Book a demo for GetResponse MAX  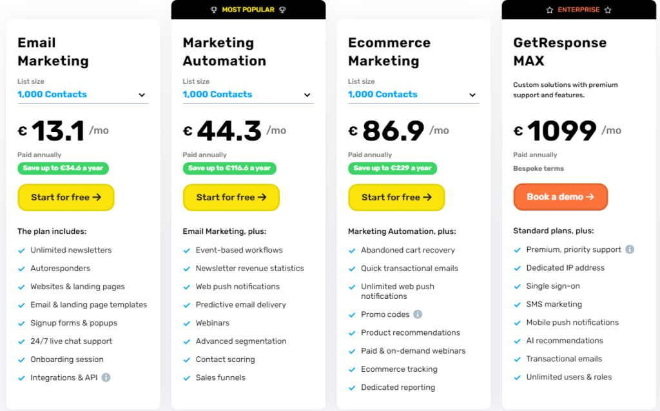point(561,197)
